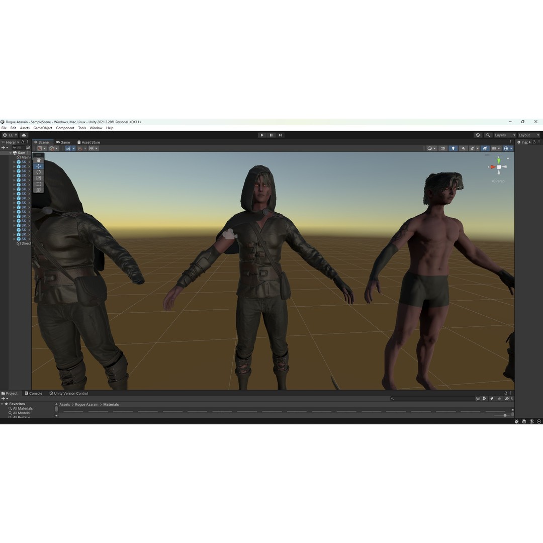Open Inspector panel options menu
543x543 pixels.
[539, 142]
